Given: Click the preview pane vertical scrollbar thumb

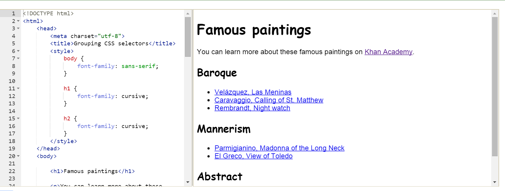Looking at the screenshot, I should point(495,87).
